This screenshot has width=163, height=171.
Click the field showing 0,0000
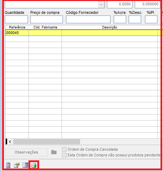(120, 5)
